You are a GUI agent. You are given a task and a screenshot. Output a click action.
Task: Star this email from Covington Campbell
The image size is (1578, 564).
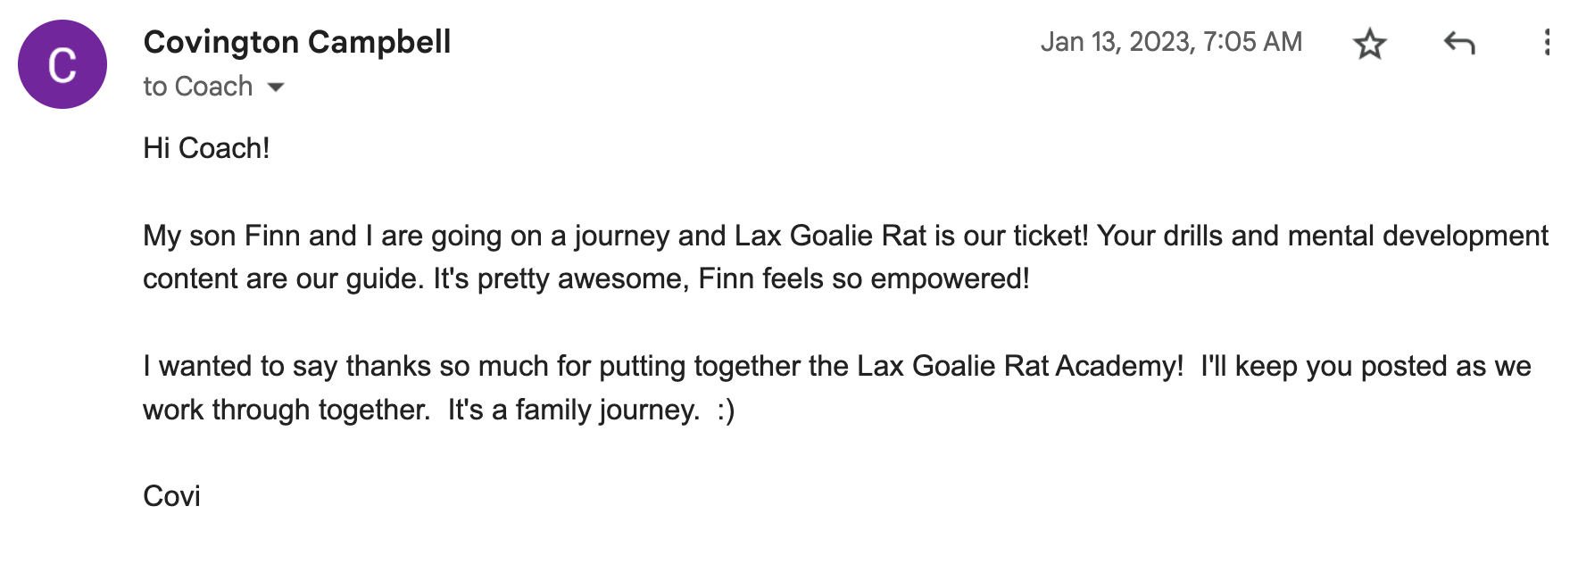click(x=1369, y=43)
